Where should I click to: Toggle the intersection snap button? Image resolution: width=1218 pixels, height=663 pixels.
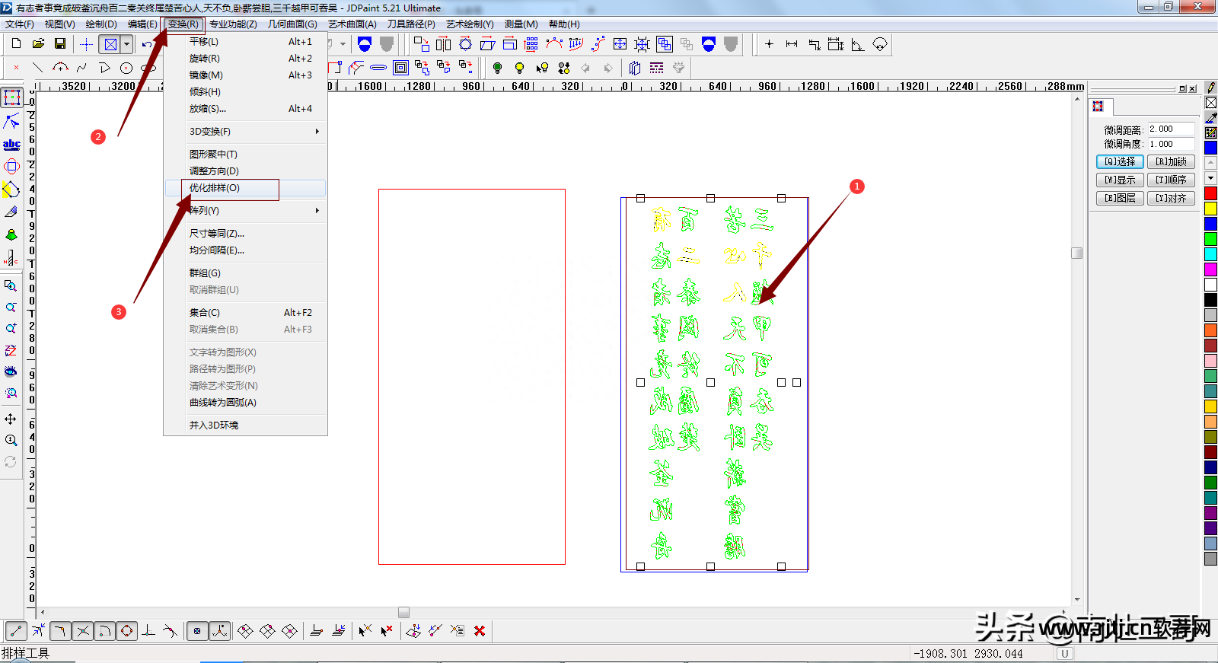(x=83, y=630)
